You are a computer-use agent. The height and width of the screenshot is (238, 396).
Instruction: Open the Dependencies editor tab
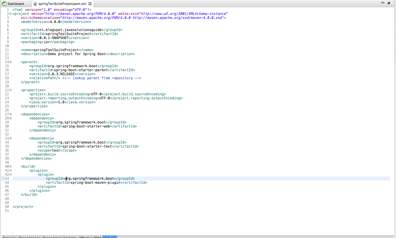tap(30, 237)
